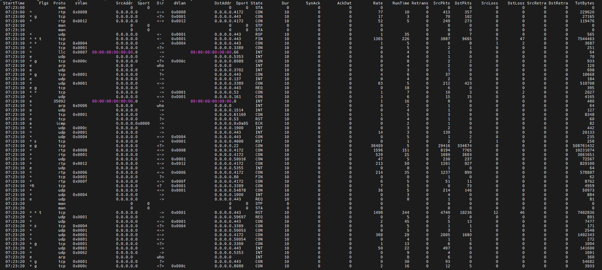
Task: Click the Sport column header
Action: [143, 3]
